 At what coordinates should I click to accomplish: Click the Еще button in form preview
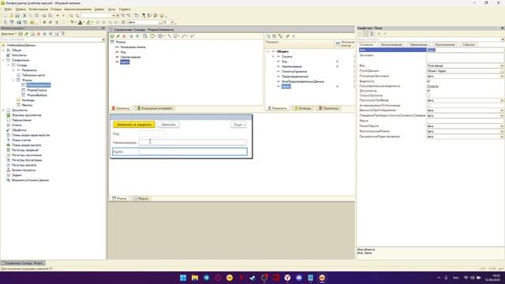click(x=238, y=125)
